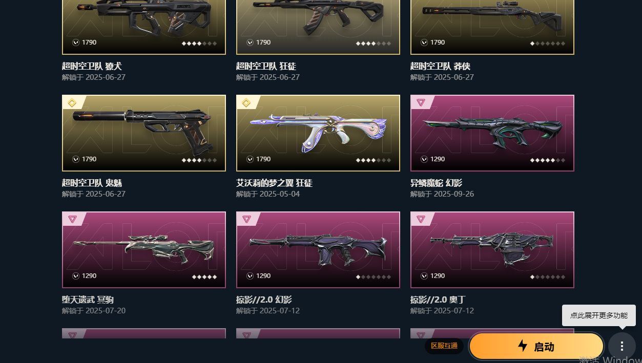Click the VP price 1290 on 异鳞魔蛇 幻影

[438, 159]
